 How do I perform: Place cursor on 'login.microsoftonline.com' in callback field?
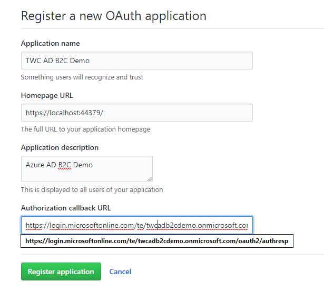coord(92,225)
